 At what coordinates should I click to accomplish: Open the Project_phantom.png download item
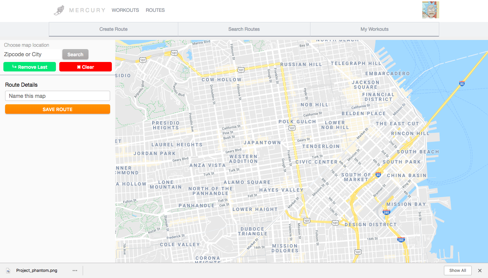[x=37, y=271]
